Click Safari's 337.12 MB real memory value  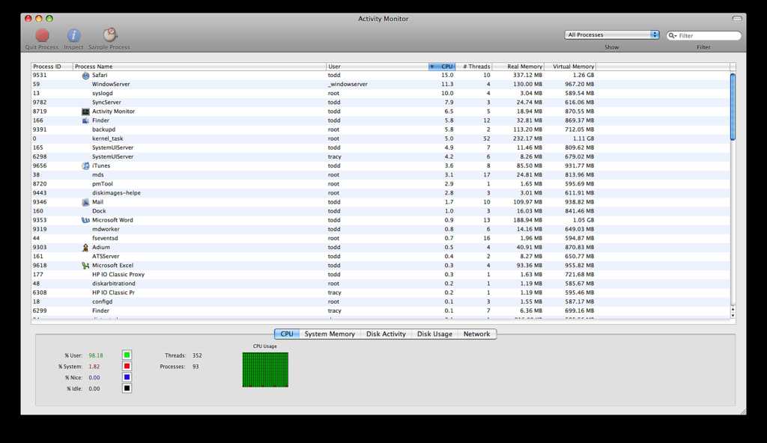coord(527,76)
